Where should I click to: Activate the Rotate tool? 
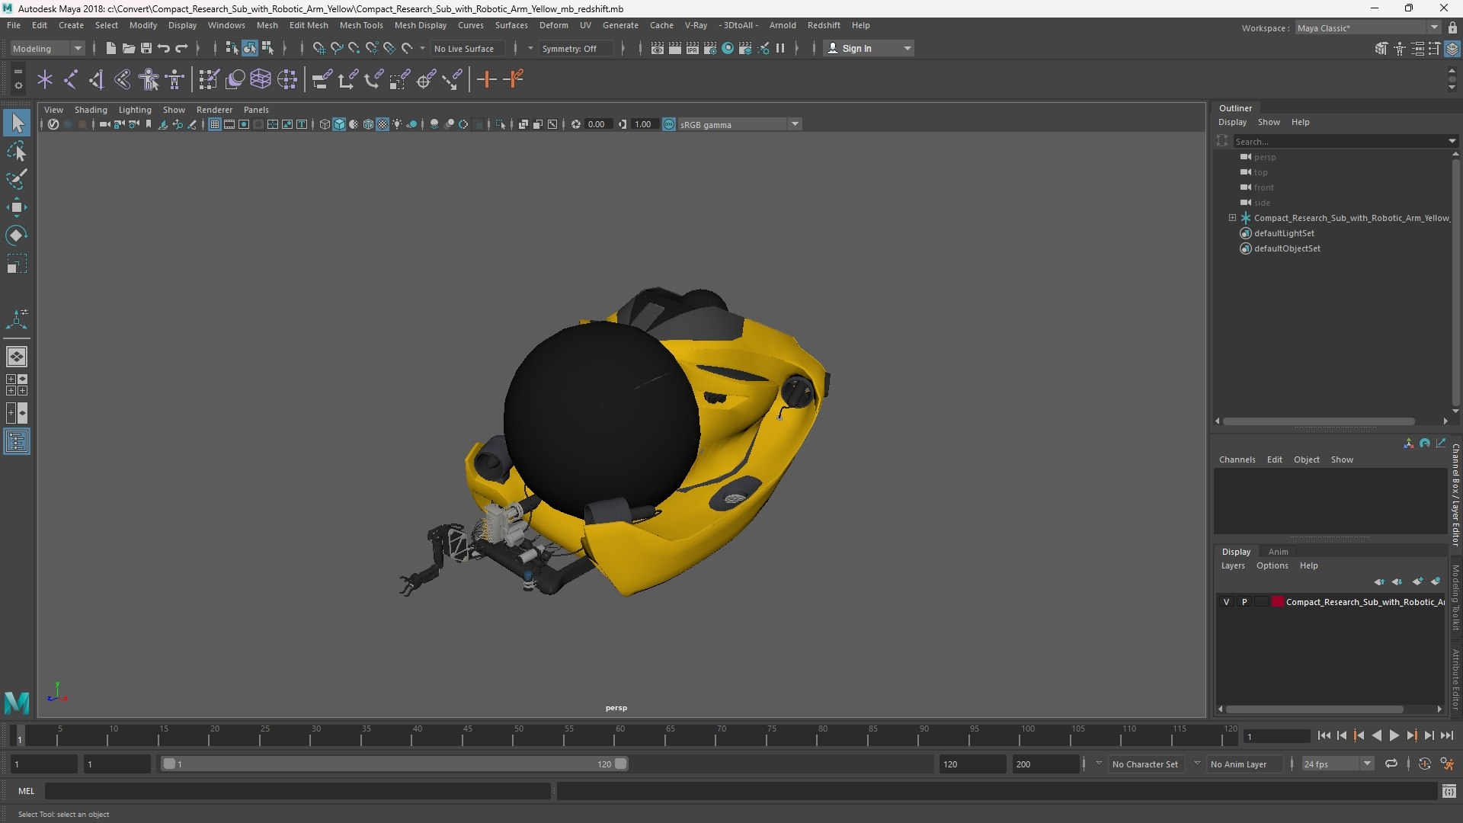point(17,235)
